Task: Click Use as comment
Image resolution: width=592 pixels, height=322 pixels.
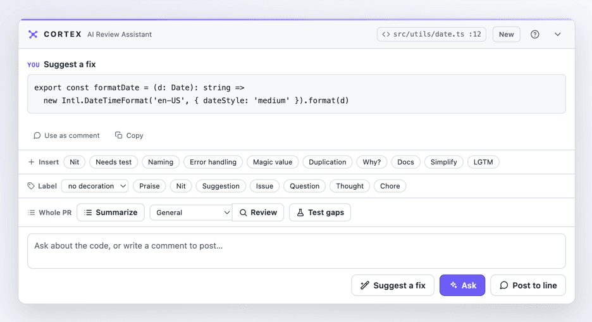Action: (66, 135)
